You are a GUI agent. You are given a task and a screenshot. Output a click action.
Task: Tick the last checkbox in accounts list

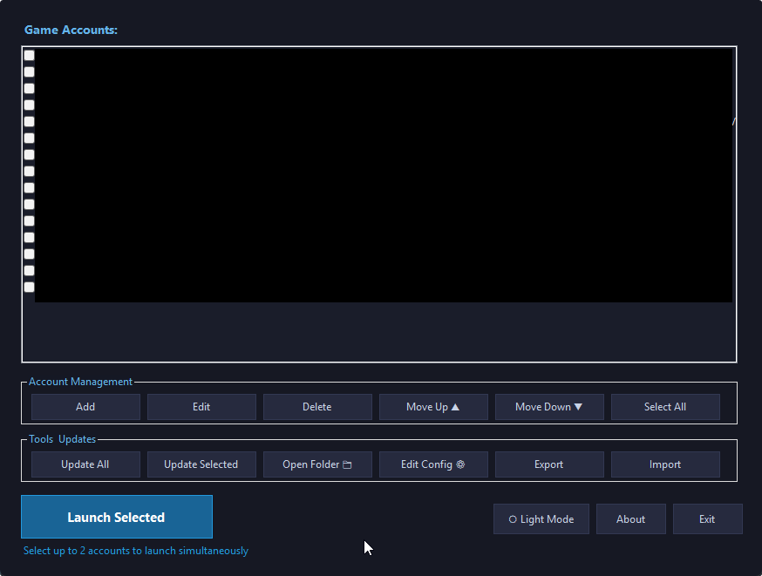coord(29,287)
